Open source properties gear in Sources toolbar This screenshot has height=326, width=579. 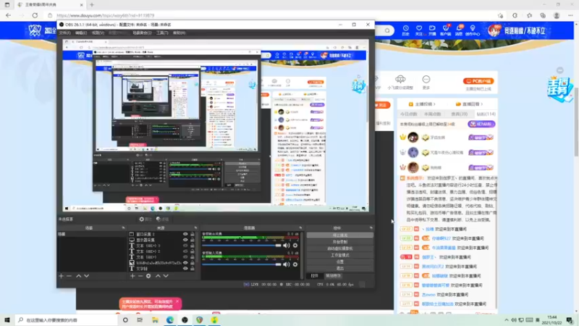pyautogui.click(x=148, y=276)
